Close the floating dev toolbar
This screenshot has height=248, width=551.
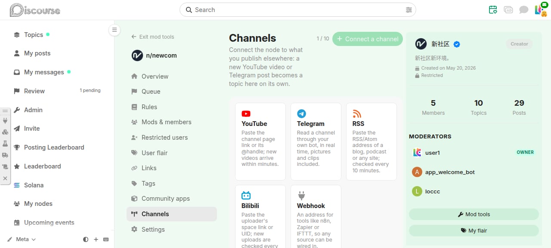(5, 178)
